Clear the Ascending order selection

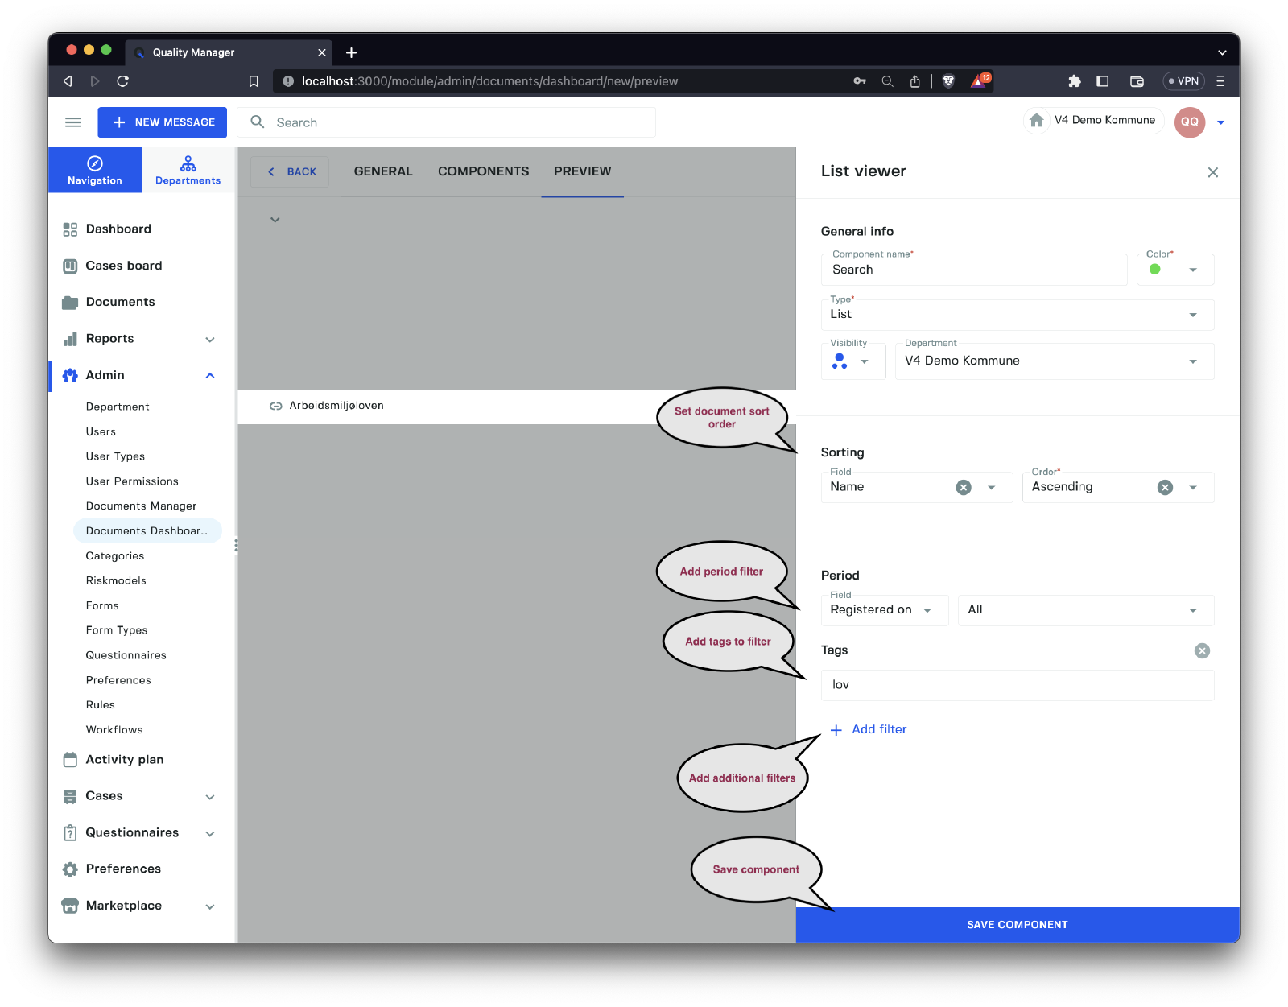1165,488
